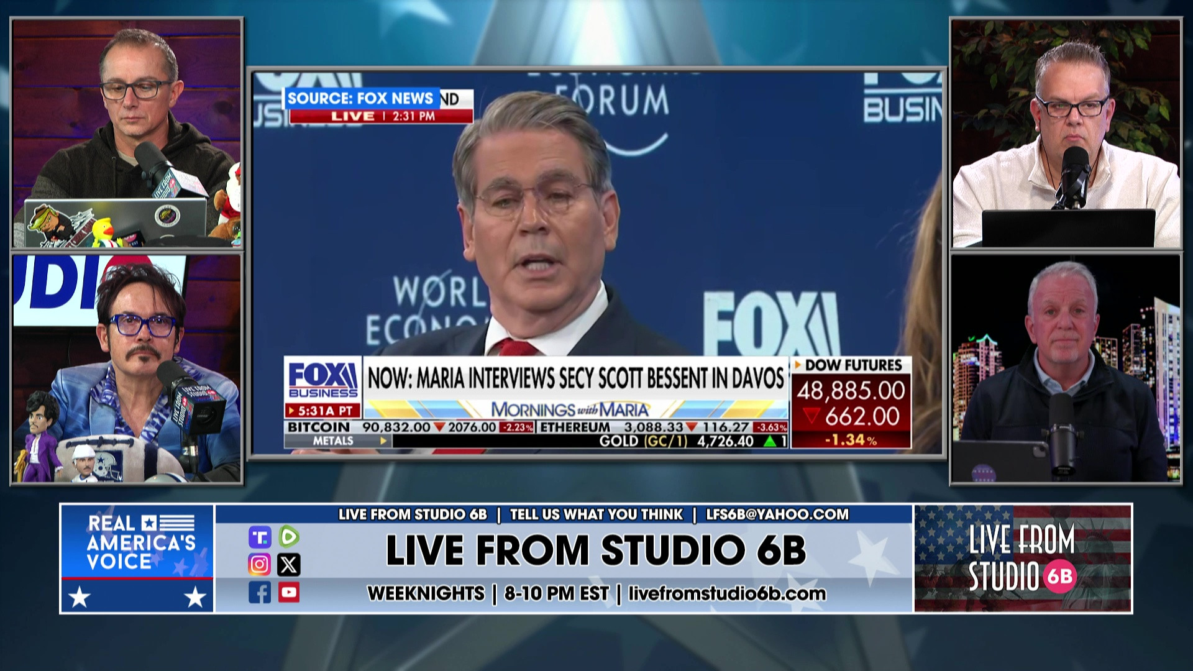Click the LFS6B@YAHOO.COM email address
Image resolution: width=1193 pixels, height=671 pixels.
pos(777,514)
